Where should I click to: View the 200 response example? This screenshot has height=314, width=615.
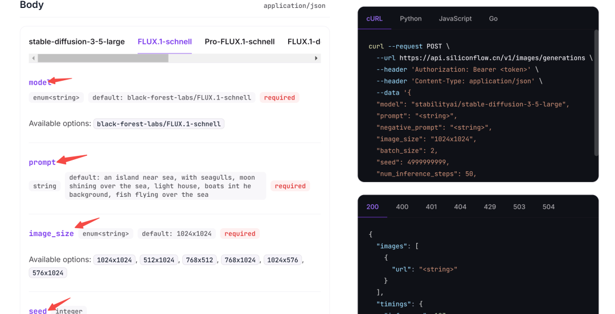tap(372, 207)
